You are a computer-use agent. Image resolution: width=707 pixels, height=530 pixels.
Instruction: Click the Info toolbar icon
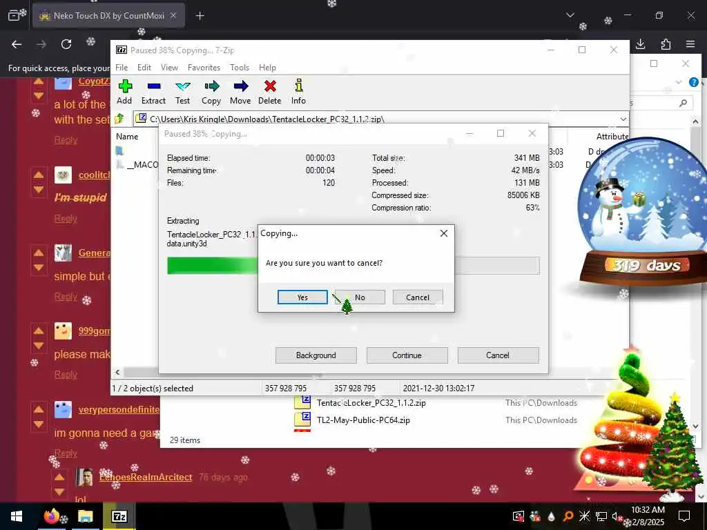tap(298, 92)
